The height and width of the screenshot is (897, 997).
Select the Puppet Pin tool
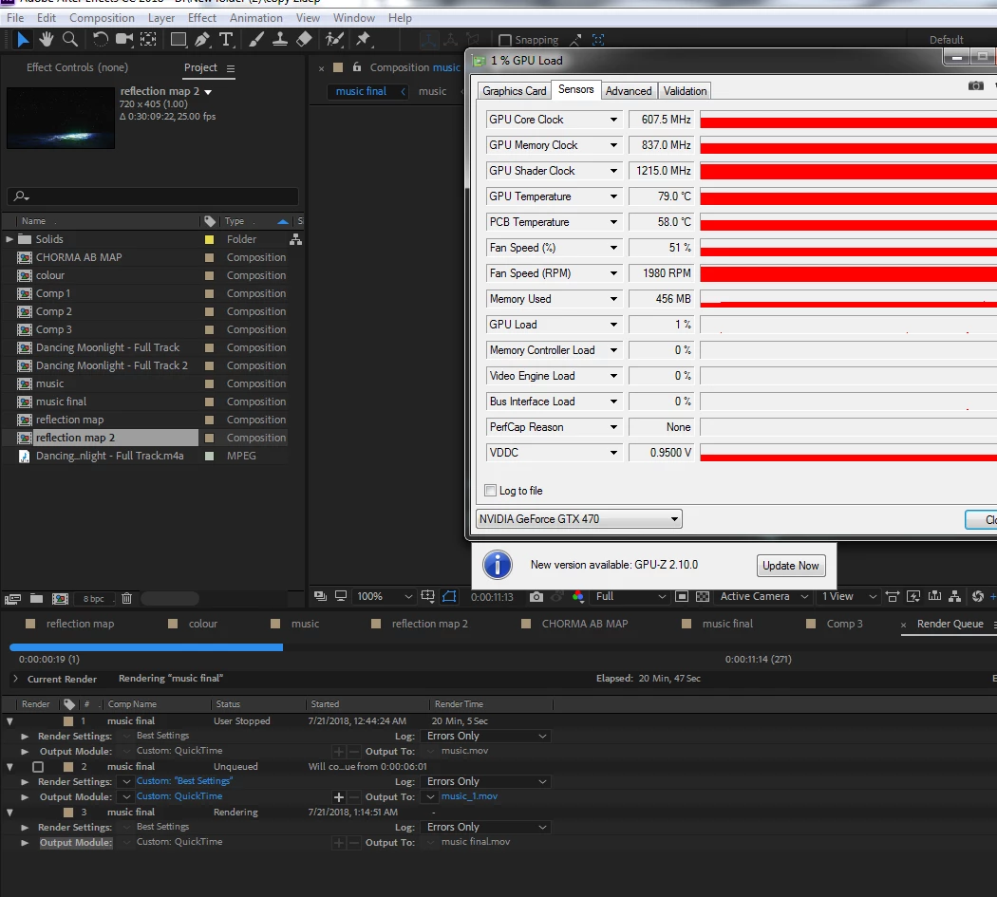[x=363, y=40]
